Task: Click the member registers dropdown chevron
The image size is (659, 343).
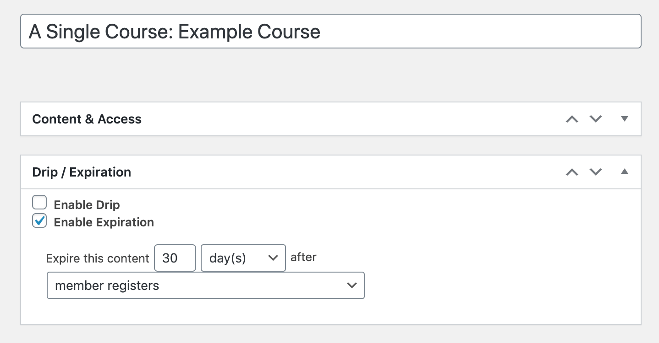Action: 351,285
